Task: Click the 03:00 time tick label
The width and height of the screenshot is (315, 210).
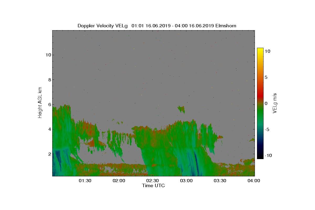Action: (186, 181)
